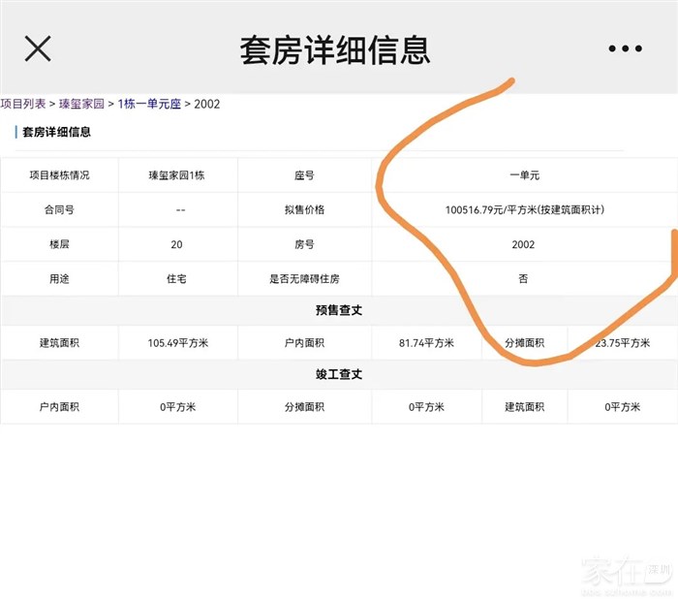Click the 房号 value 2002 in table
The width and height of the screenshot is (678, 599).
coord(524,245)
